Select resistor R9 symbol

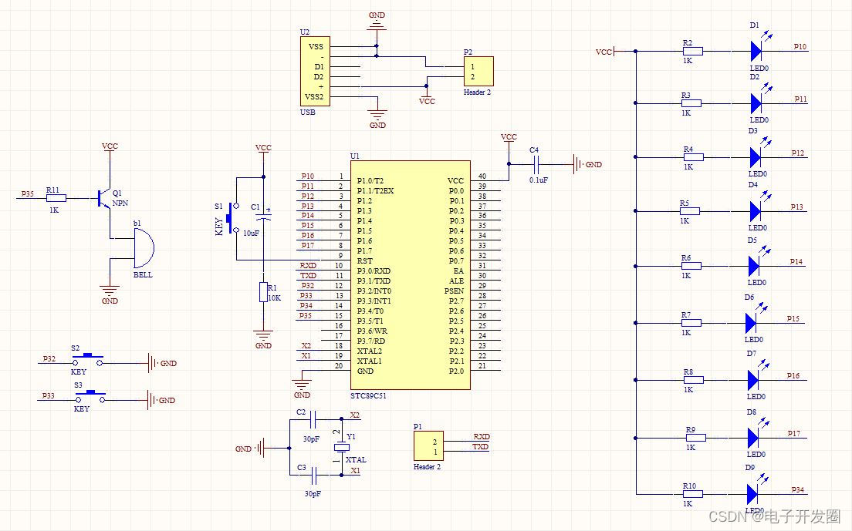pyautogui.click(x=695, y=438)
